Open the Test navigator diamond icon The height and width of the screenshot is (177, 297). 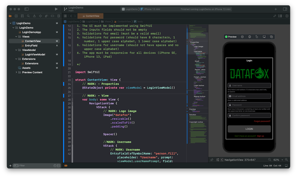40,16
